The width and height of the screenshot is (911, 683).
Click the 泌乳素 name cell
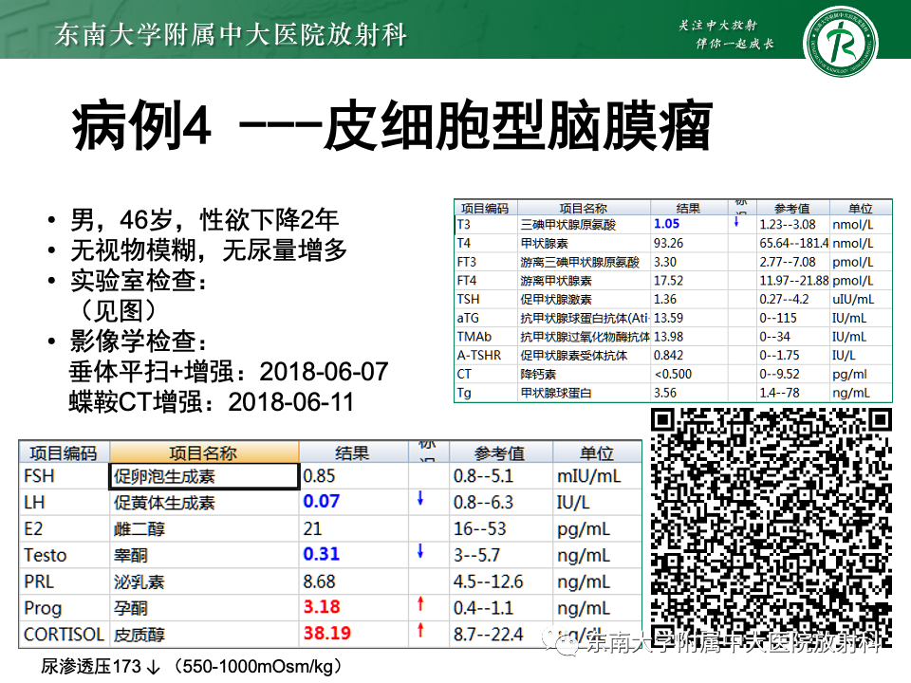pos(204,581)
